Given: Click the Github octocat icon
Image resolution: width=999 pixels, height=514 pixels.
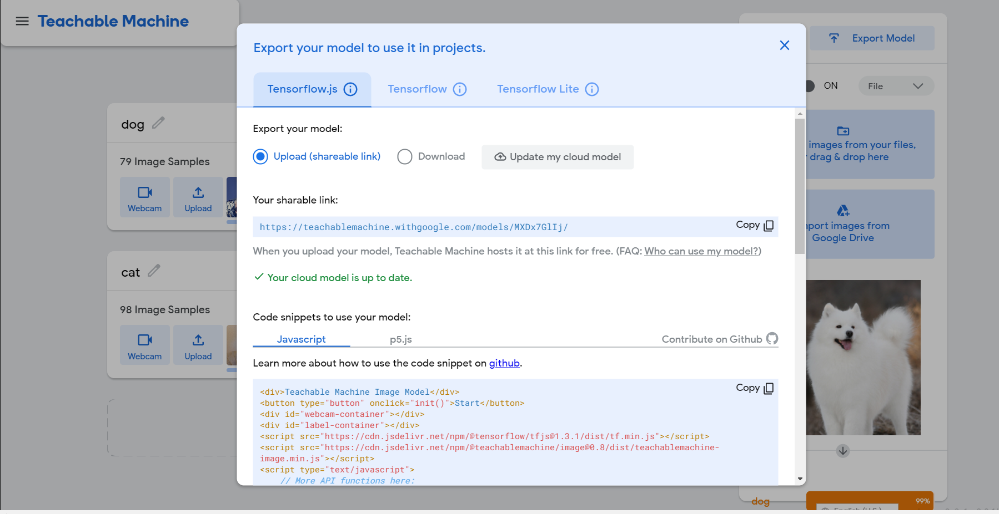Looking at the screenshot, I should click(772, 339).
